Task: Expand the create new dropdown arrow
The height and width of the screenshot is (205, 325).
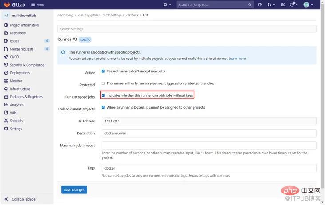Action: click(x=170, y=4)
